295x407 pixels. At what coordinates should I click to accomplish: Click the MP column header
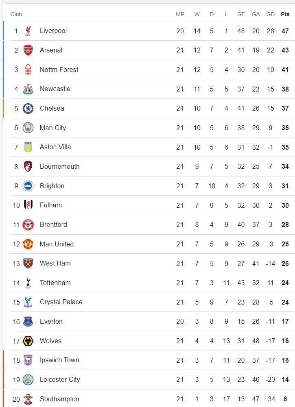pyautogui.click(x=180, y=14)
